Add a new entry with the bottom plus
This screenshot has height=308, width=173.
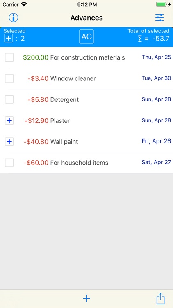[86, 299]
